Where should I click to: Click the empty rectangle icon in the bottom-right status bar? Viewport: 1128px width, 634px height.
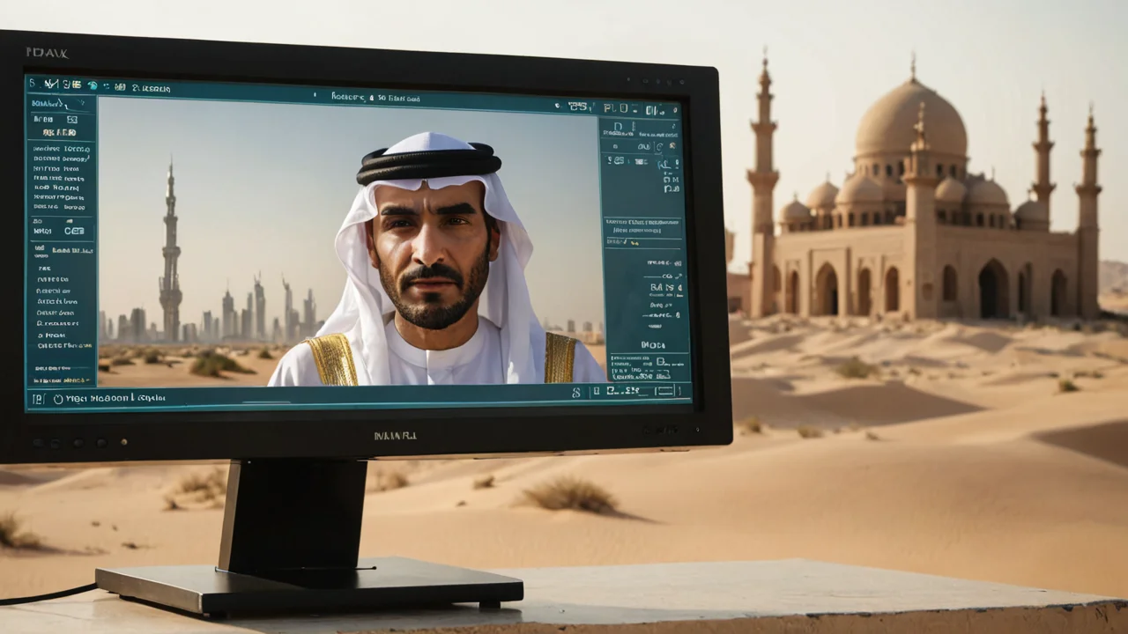click(x=665, y=391)
